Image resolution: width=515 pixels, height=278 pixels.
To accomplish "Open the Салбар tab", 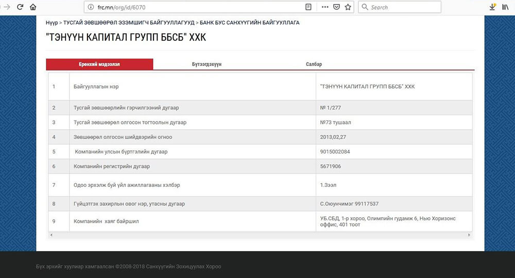I will (x=314, y=64).
